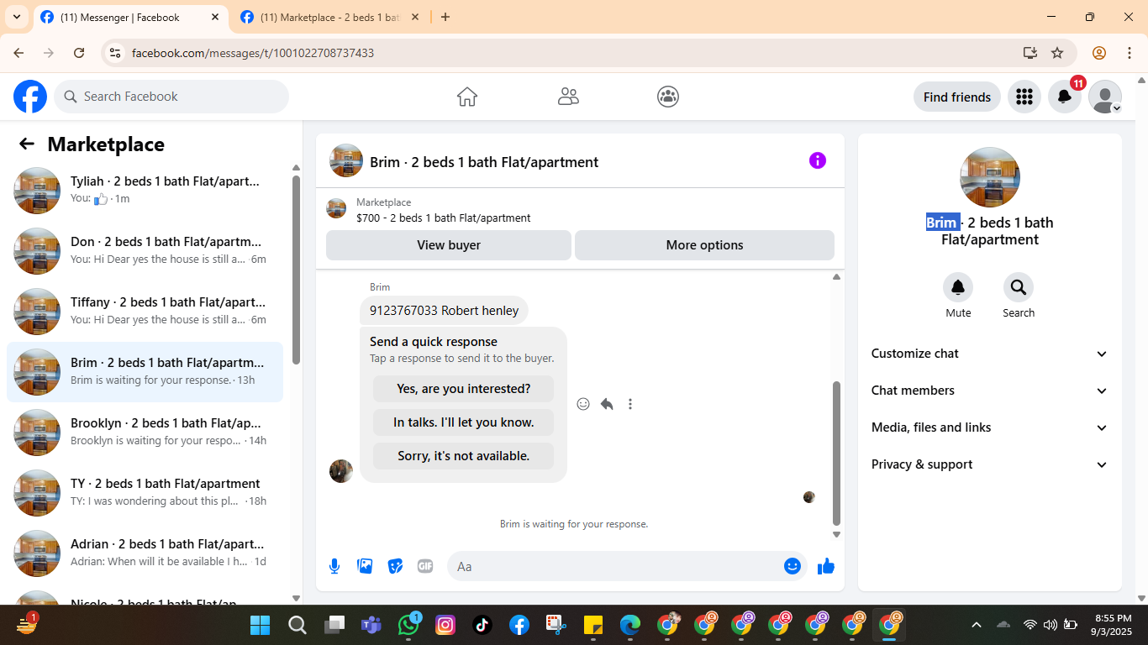
Task: Send a thumbs-up like
Action: (x=826, y=566)
